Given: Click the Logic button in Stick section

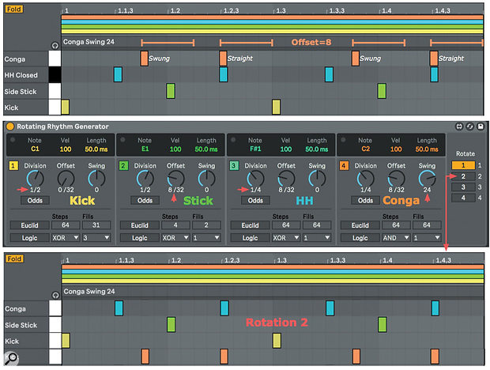Looking at the screenshot, I should [140, 238].
